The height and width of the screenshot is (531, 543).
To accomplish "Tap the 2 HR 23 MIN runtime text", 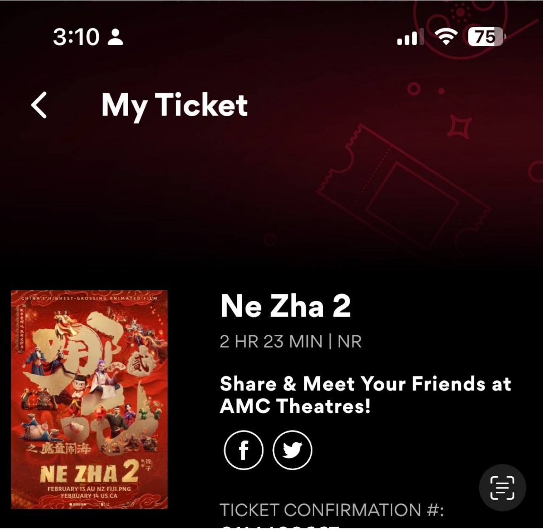I will click(x=271, y=342).
